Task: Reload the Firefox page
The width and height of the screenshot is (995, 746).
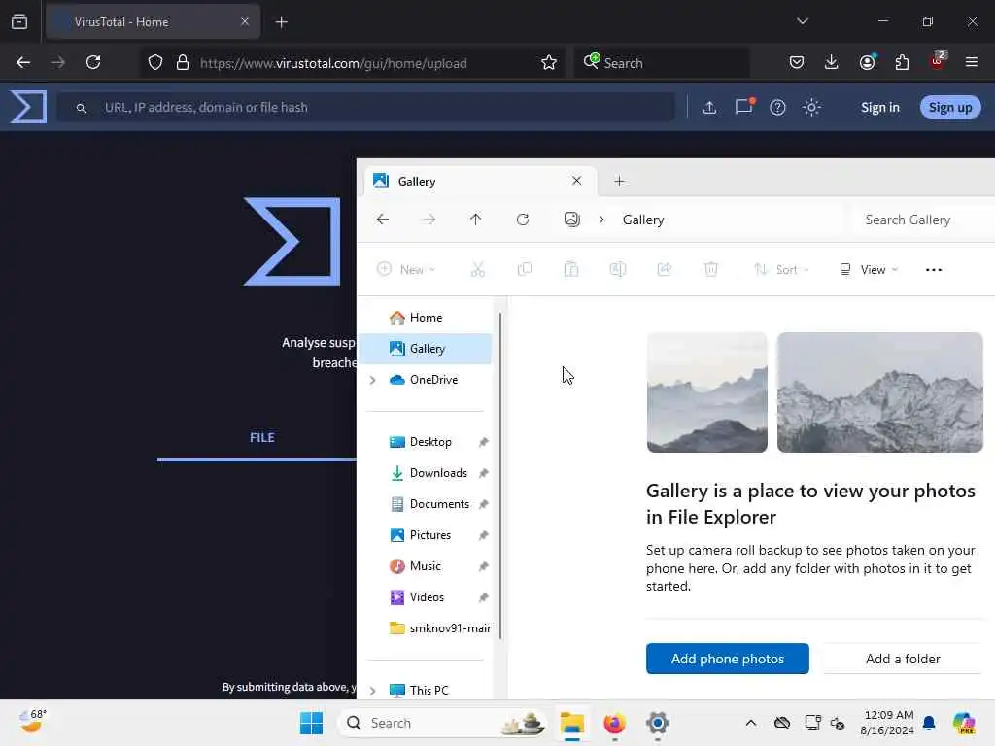Action: click(93, 62)
